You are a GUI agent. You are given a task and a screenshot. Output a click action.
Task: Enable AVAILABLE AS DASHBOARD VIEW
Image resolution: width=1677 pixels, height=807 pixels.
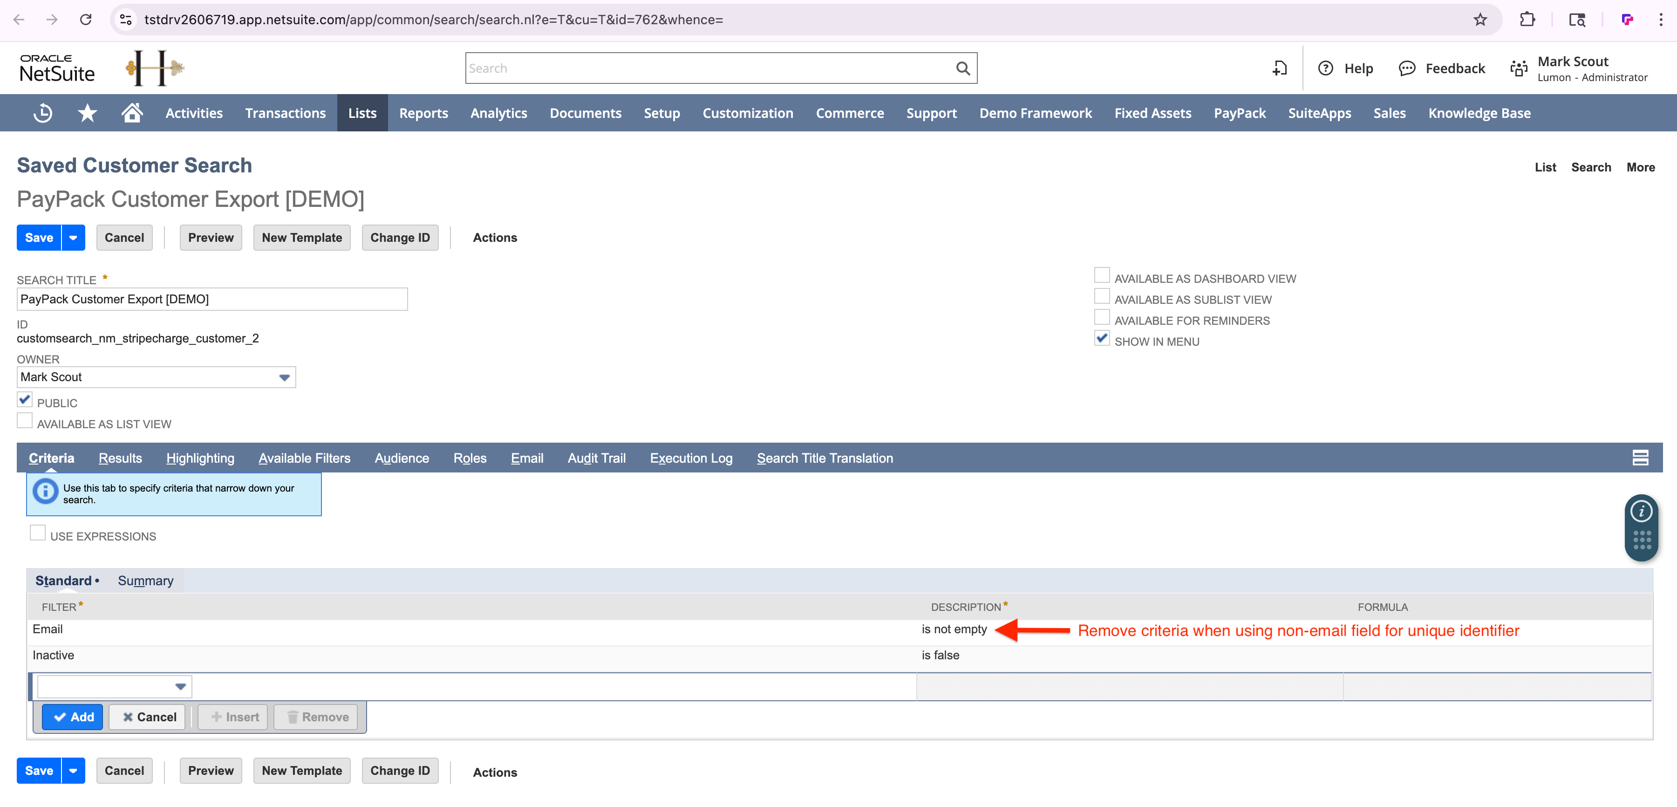1102,274
